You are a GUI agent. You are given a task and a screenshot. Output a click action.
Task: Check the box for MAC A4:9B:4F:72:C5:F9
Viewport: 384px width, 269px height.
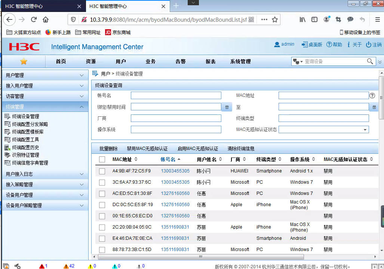[x=102, y=171]
